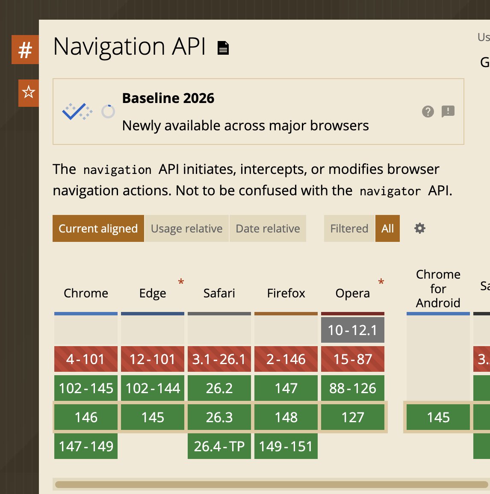This screenshot has width=490, height=494.
Task: Click the hash permalink icon
Action: click(25, 50)
